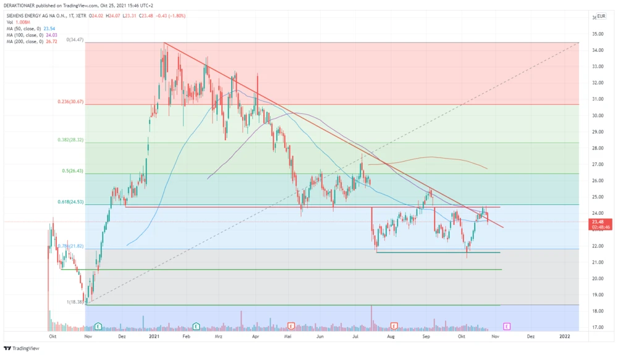This screenshot has height=355, width=618.
Task: Click the red earnings marker near May
Action: [x=291, y=325]
